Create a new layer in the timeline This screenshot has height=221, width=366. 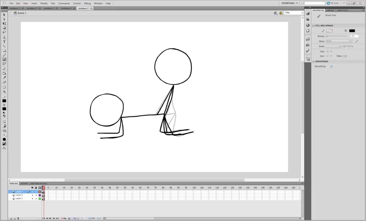pos(10,218)
